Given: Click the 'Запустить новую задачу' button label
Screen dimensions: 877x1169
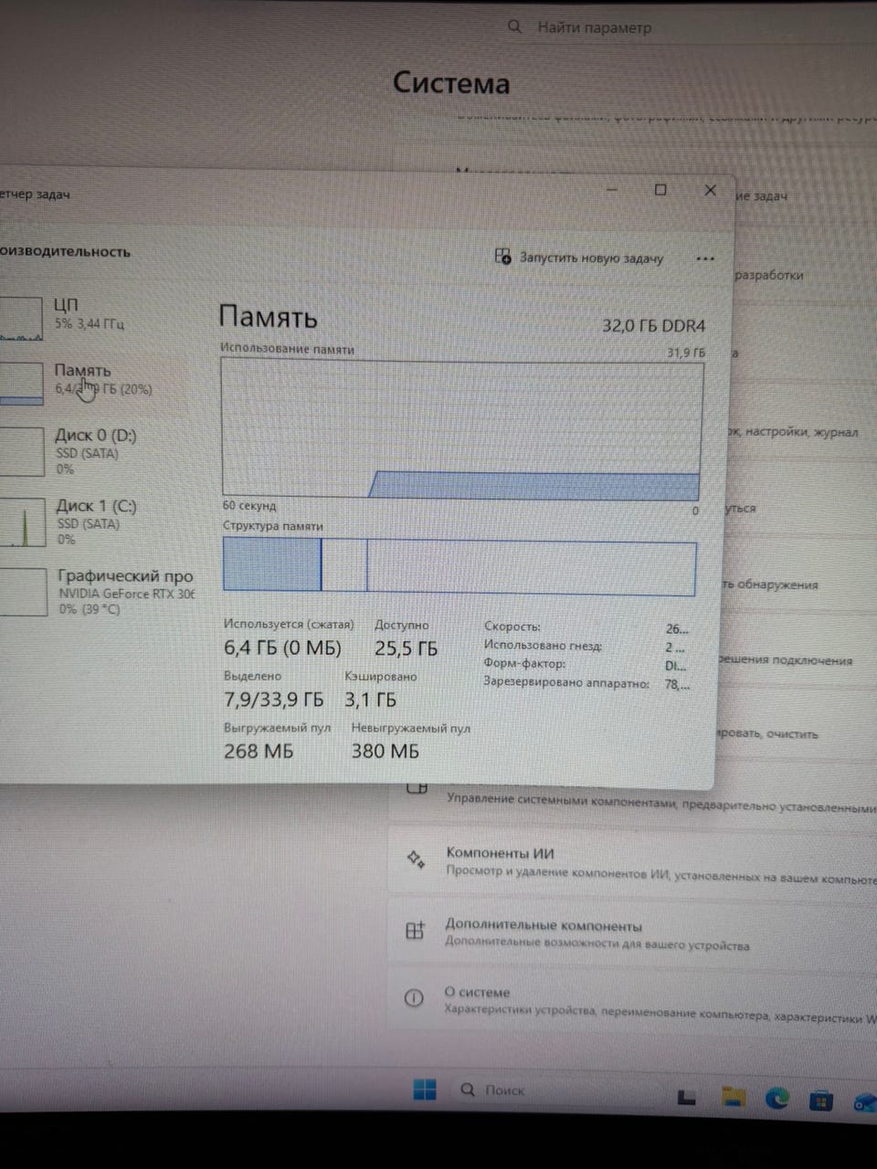Looking at the screenshot, I should coord(591,258).
